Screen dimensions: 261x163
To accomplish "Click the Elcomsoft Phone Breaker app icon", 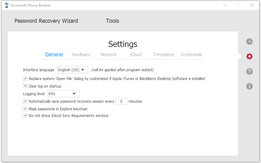I will (x=7, y=5).
